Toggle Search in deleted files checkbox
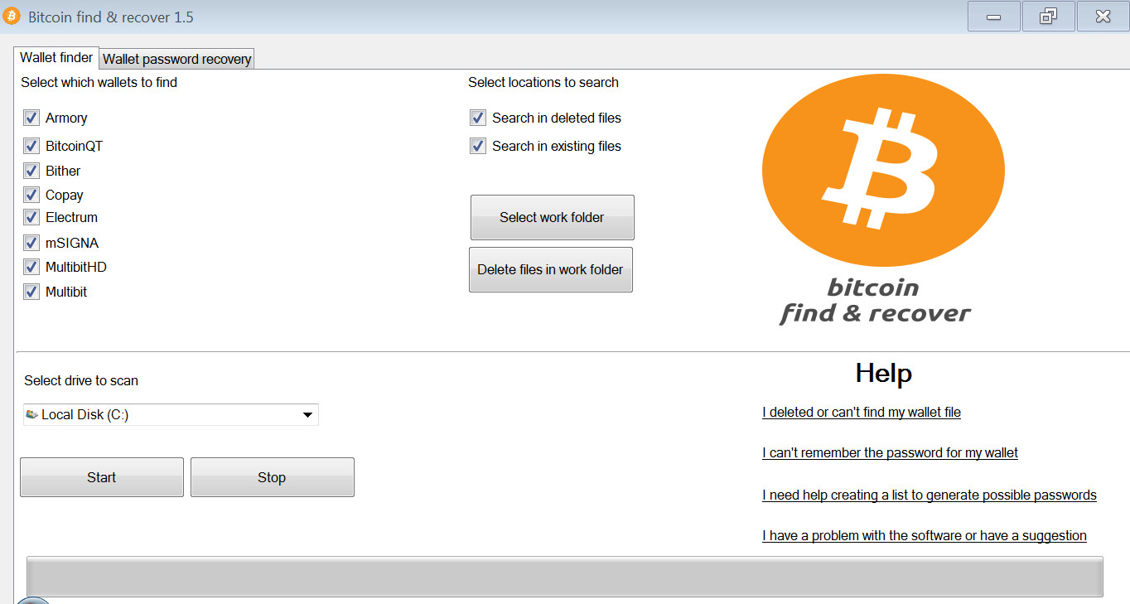This screenshot has height=604, width=1130. click(478, 118)
